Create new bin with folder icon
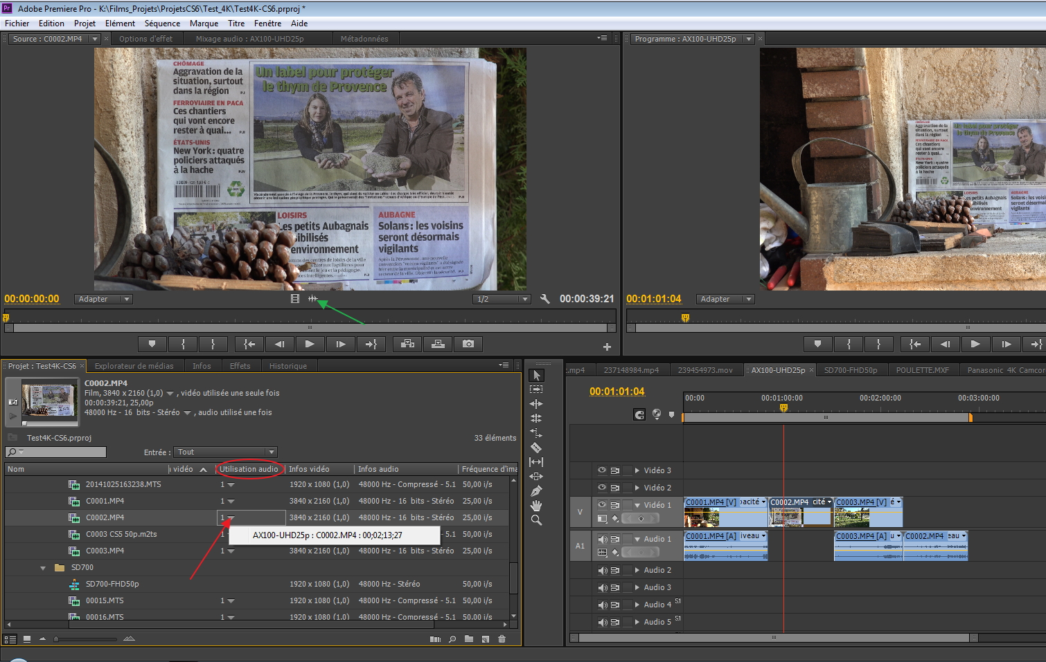Screen dimensions: 1046x662 (x=469, y=639)
